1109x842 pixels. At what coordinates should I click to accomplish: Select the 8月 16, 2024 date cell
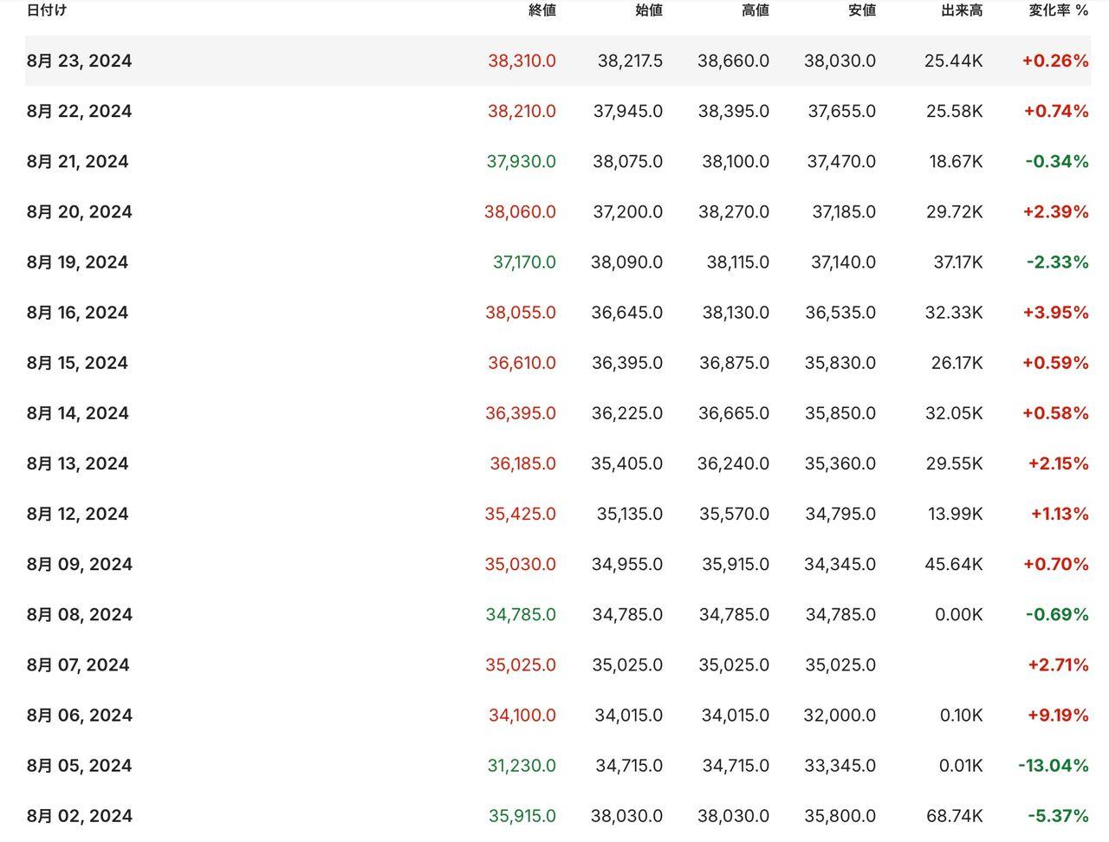[x=77, y=312]
